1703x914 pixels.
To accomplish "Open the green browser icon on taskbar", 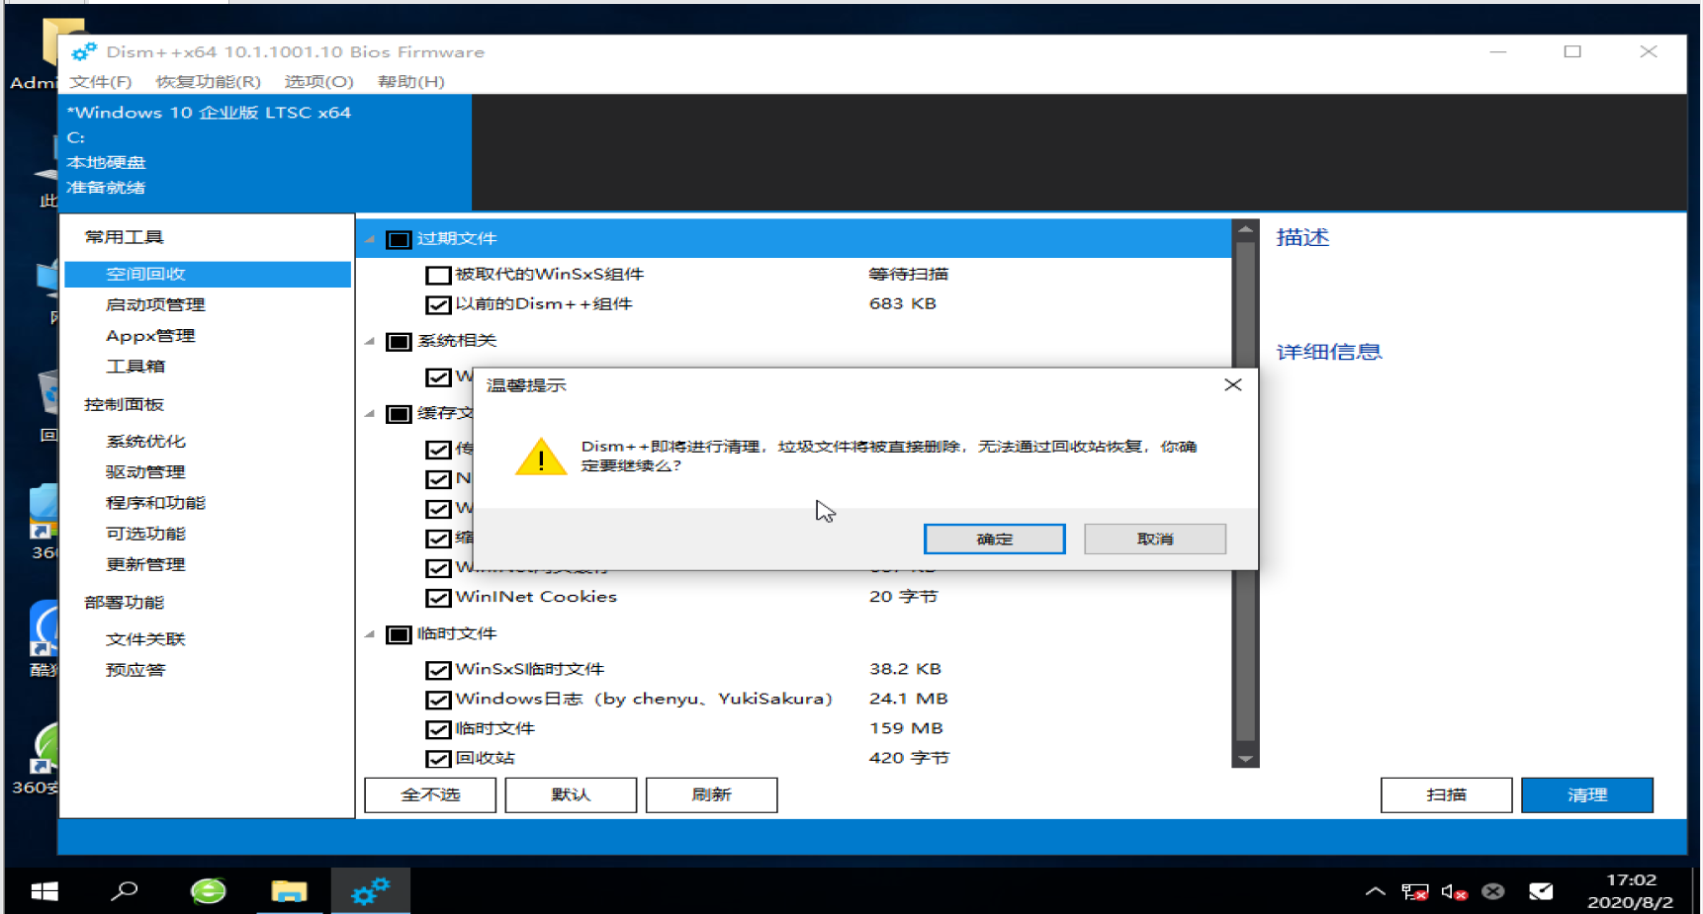I will point(208,891).
